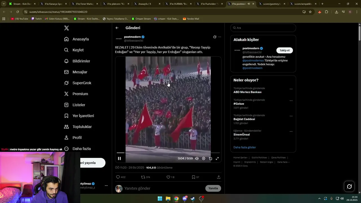Click the postmodern author avatar
Screen dimensions: 361x203
[x=119, y=39]
